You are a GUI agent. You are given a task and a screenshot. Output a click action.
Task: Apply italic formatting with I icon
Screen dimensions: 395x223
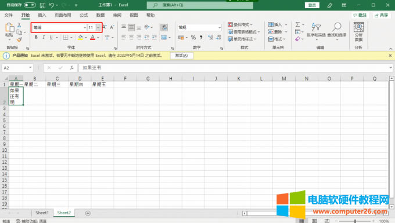[x=44, y=38]
